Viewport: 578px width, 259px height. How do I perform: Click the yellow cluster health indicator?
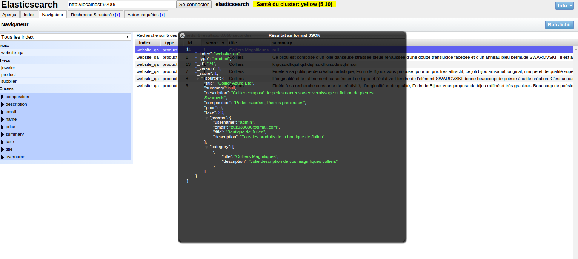point(294,4)
